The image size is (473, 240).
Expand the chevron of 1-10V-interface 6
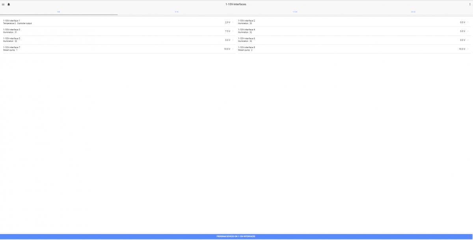point(468,40)
